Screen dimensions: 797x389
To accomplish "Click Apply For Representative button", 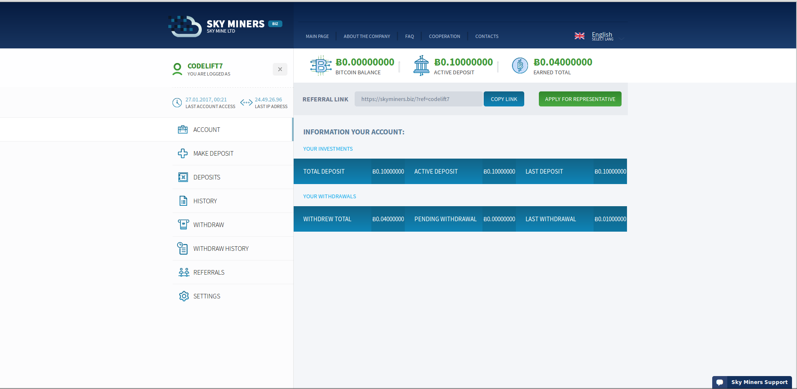I will pos(580,99).
